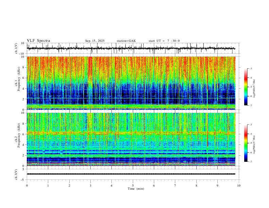The width and height of the screenshot is (269, 208).
Task: Click the "-7" value on ch.2 color scale
Action: tap(251, 162)
